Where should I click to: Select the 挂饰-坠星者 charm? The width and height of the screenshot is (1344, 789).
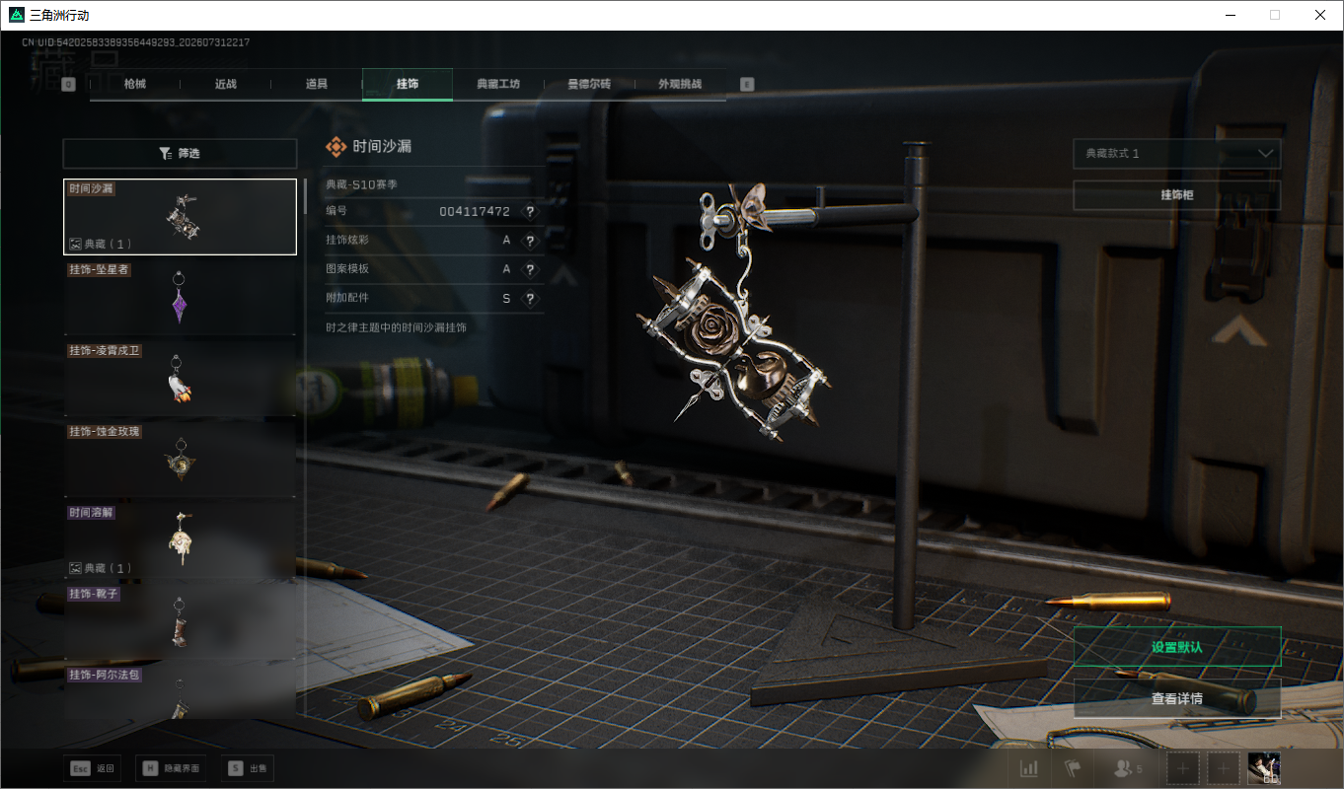pyautogui.click(x=180, y=296)
